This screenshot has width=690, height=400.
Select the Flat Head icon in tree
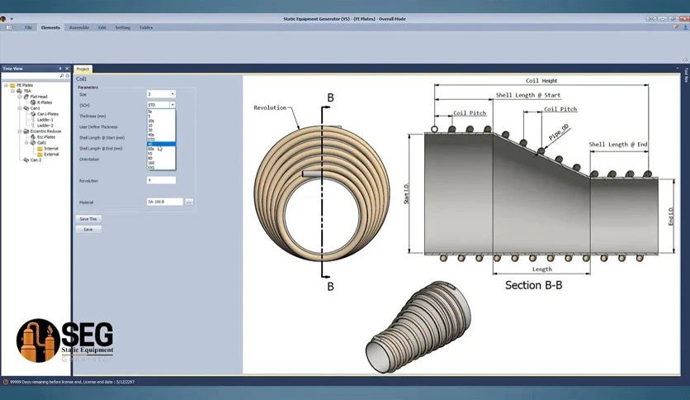click(x=26, y=97)
